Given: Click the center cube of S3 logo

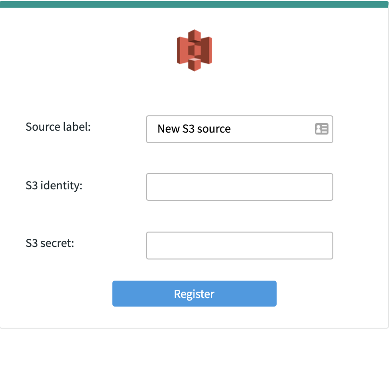Looking at the screenshot, I should tap(194, 50).
